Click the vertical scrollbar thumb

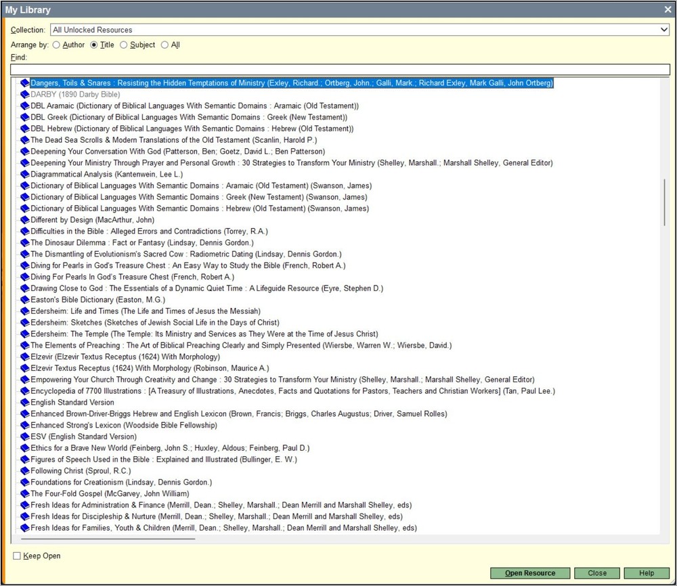click(665, 202)
